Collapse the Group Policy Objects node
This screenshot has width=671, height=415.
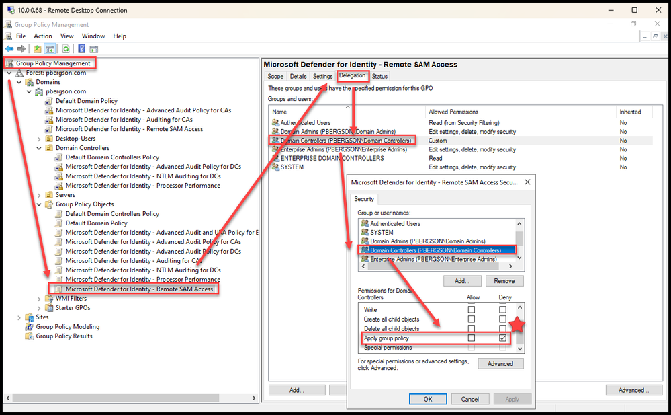pyautogui.click(x=39, y=204)
